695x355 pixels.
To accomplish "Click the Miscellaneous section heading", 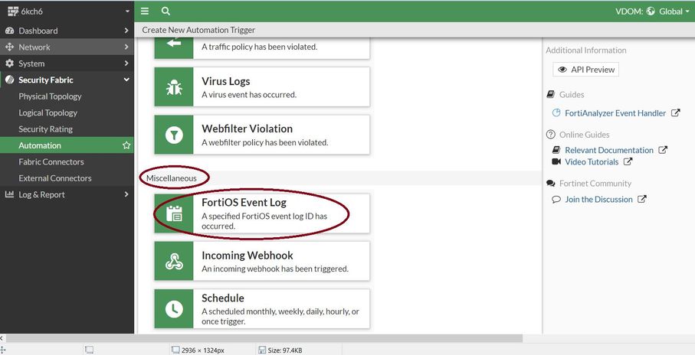I will (x=171, y=178).
